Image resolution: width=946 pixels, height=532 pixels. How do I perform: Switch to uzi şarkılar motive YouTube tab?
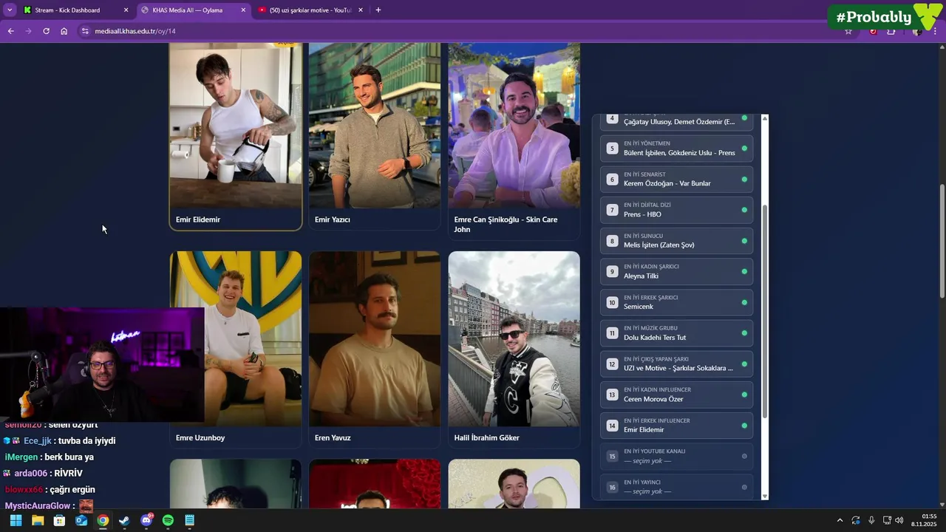[311, 10]
